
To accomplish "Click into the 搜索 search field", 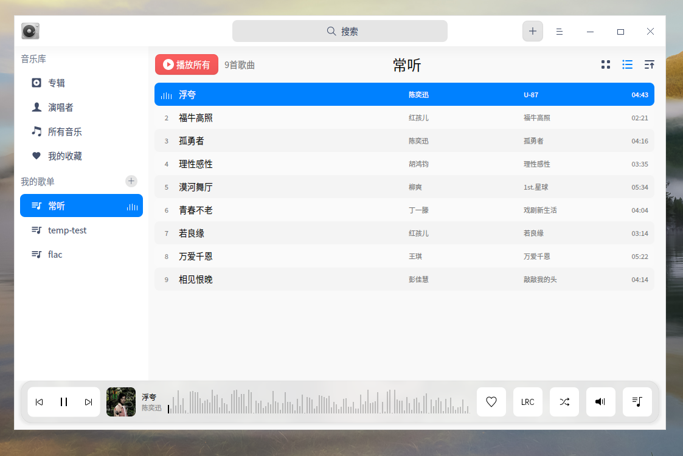I will (x=339, y=31).
